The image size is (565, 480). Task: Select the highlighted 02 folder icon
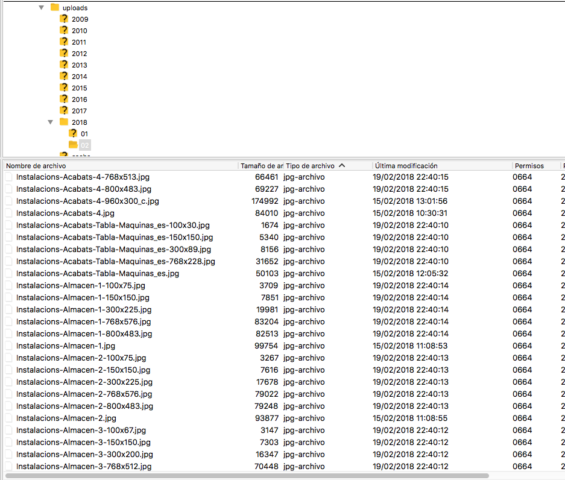pos(73,145)
